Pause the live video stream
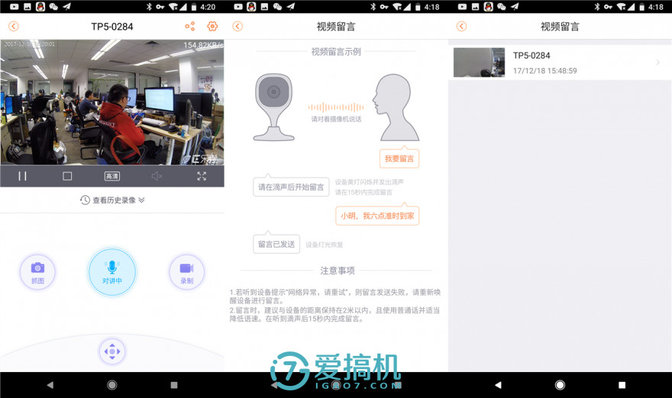Viewport: 672px width, 398px height. click(x=23, y=176)
